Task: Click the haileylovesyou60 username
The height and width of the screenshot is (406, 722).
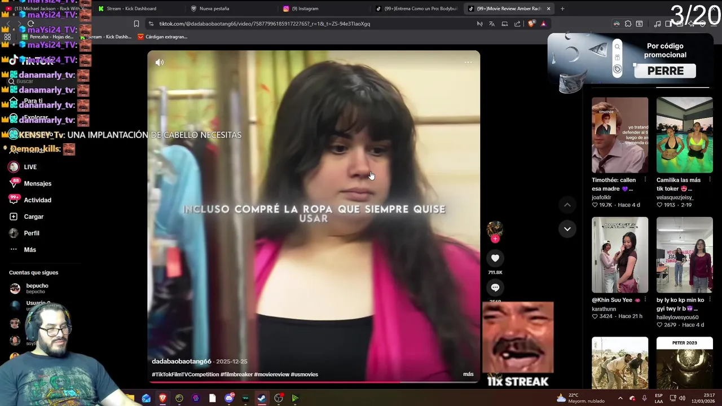Action: (x=677, y=317)
